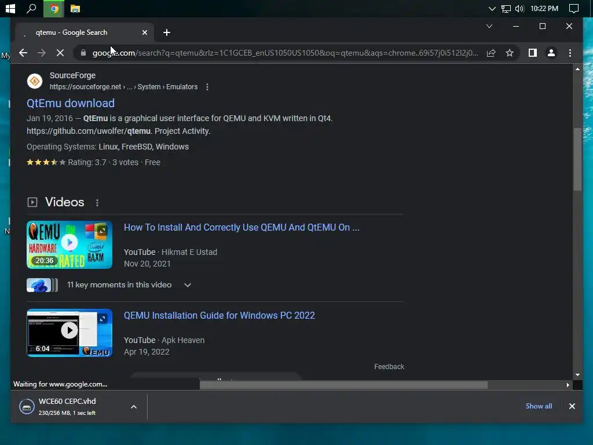Click YouTube · Apk Heaven source

click(164, 340)
